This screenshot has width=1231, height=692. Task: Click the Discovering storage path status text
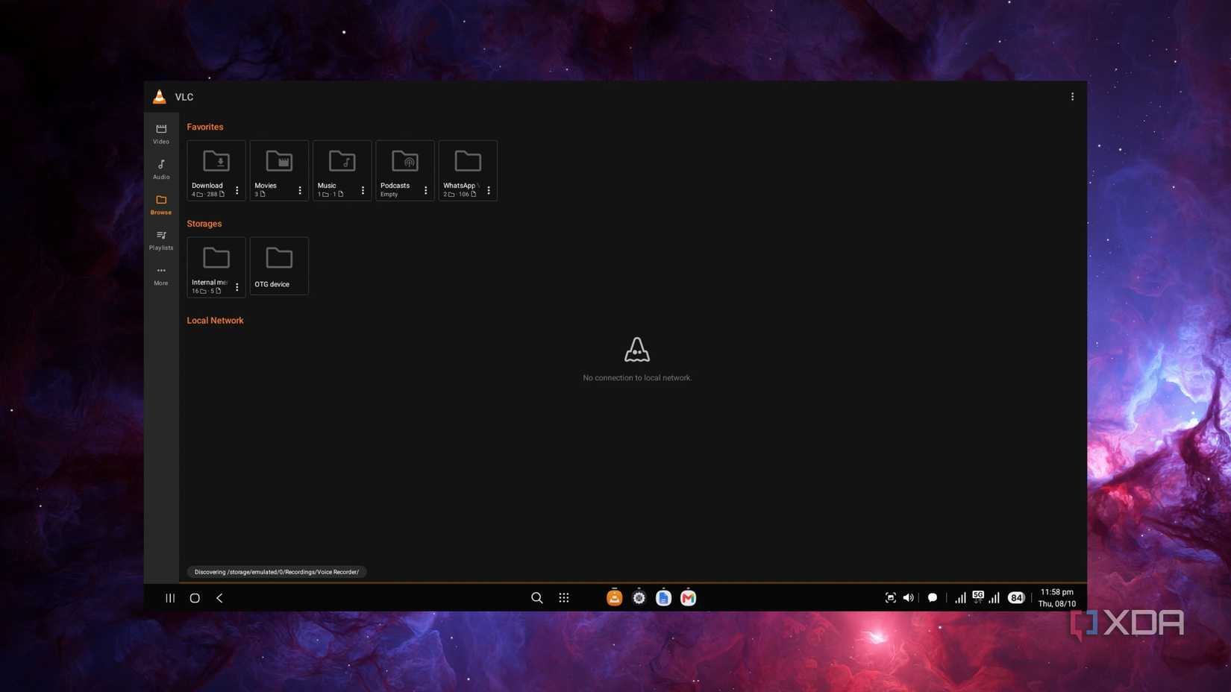[x=277, y=572]
